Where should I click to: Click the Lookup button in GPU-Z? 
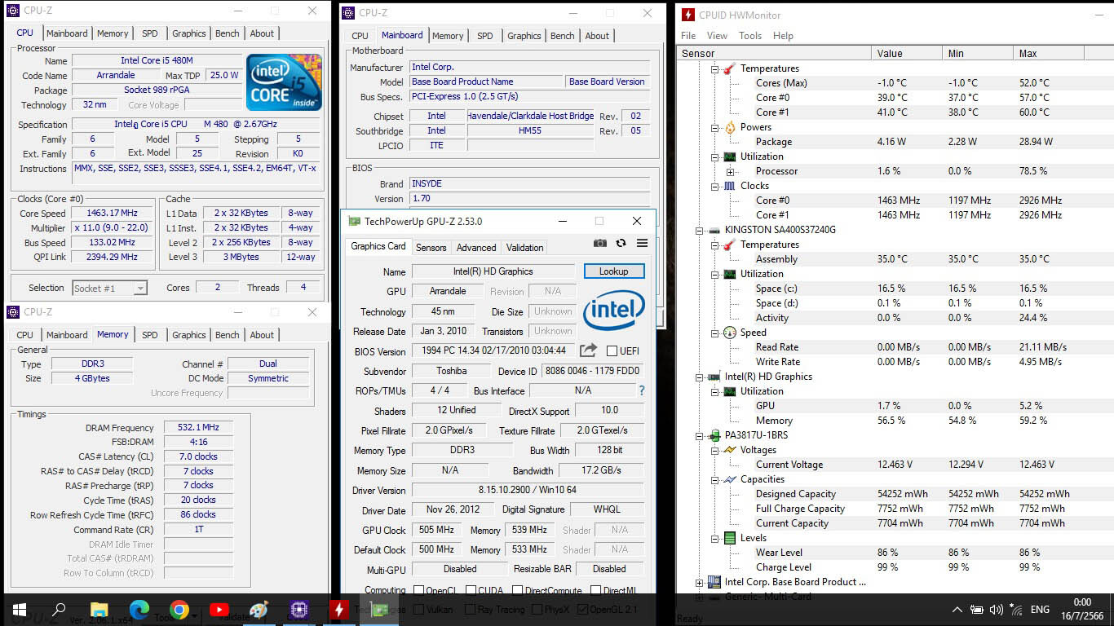[x=614, y=271]
